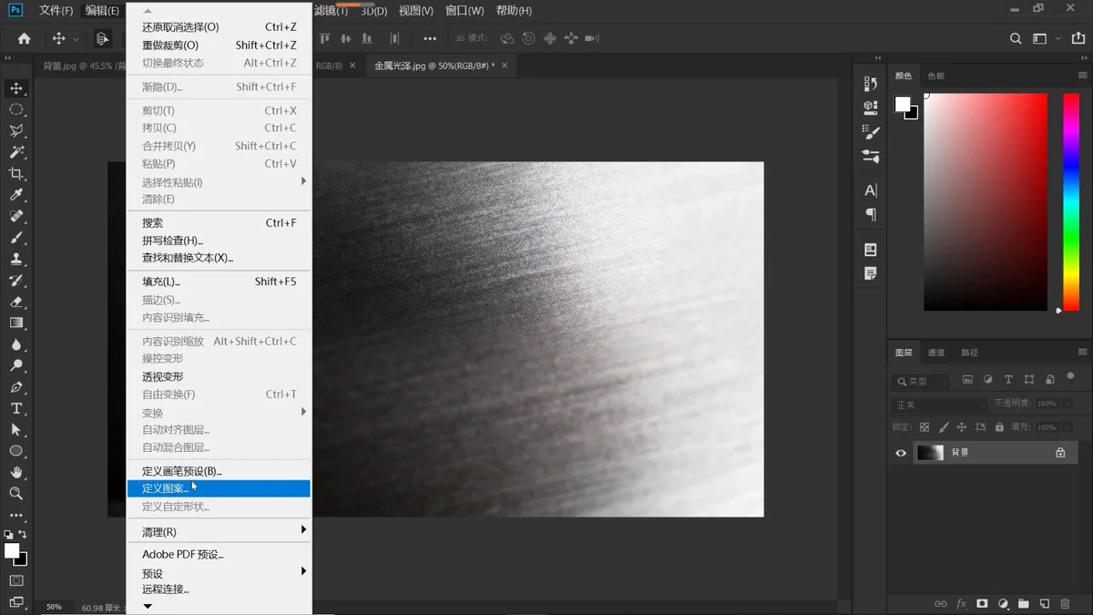This screenshot has height=615, width=1093.
Task: Toggle Quick Mask mode
Action: [x=16, y=580]
